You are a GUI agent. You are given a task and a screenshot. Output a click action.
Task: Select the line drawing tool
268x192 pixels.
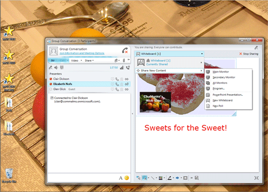(x=153, y=178)
